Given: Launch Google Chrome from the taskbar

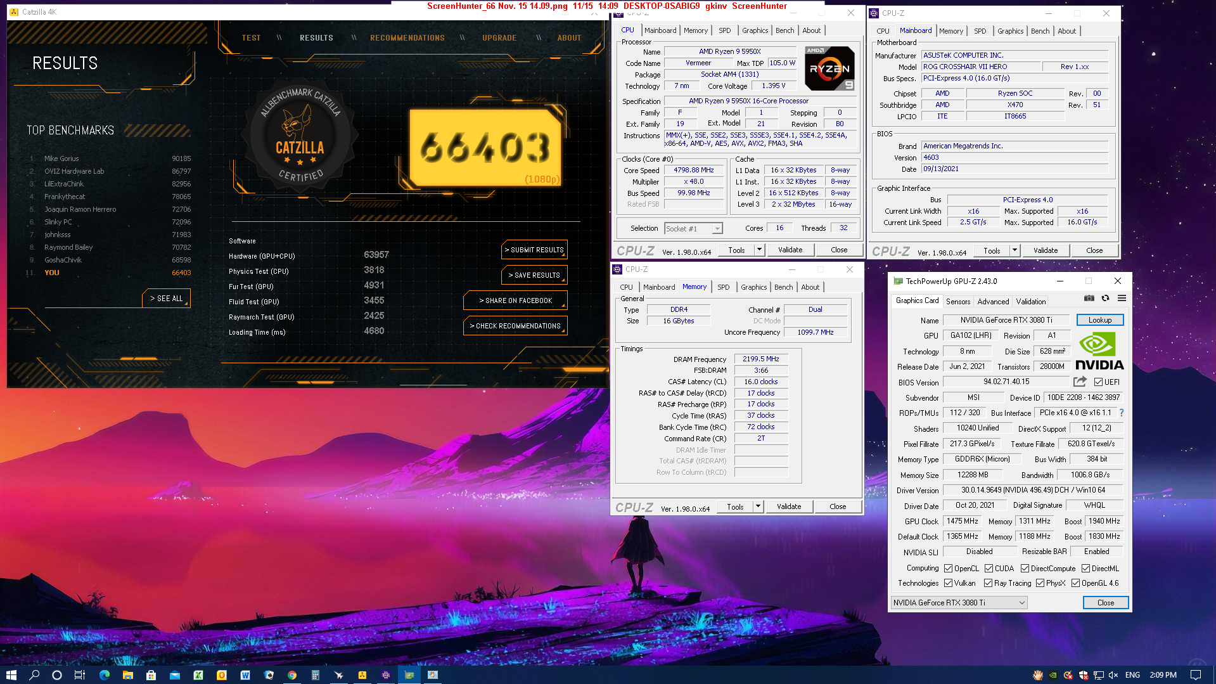Looking at the screenshot, I should tap(292, 675).
